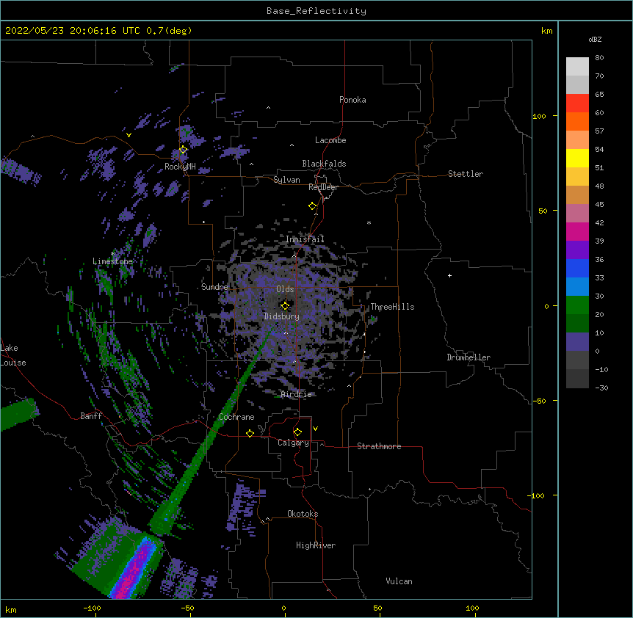The height and width of the screenshot is (618, 633).
Task: Pick the violet swatch beside 39 in legend
Action: point(577,250)
